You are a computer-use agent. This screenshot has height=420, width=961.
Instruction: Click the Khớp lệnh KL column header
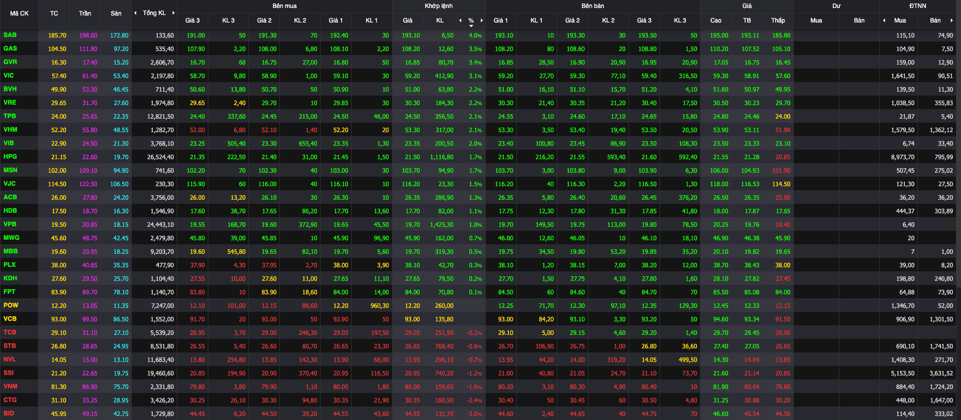tap(440, 21)
